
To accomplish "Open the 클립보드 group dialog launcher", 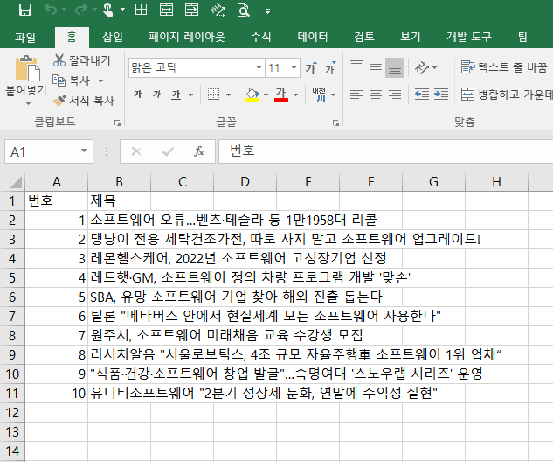I will point(117,122).
